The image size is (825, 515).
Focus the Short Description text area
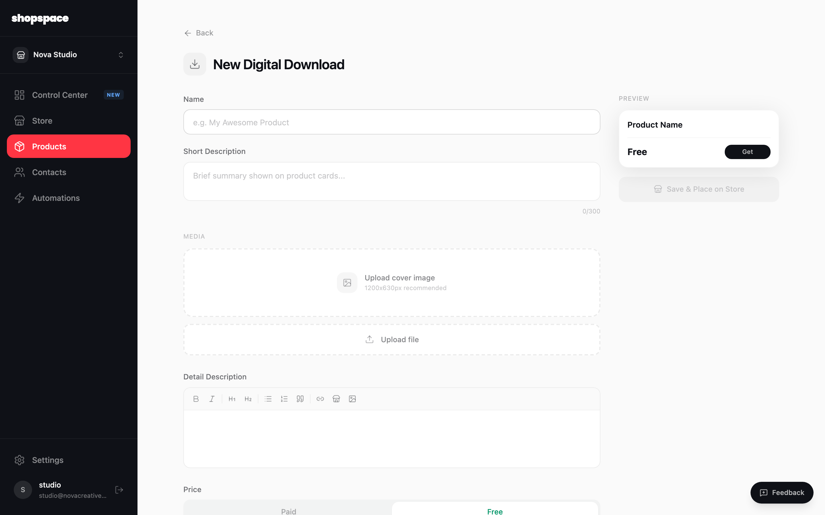click(x=392, y=182)
